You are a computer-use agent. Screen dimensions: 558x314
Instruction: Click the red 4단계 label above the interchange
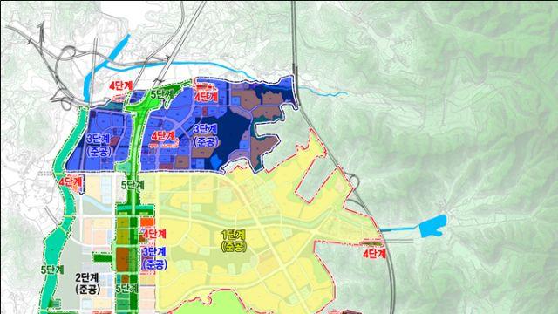(x=121, y=85)
